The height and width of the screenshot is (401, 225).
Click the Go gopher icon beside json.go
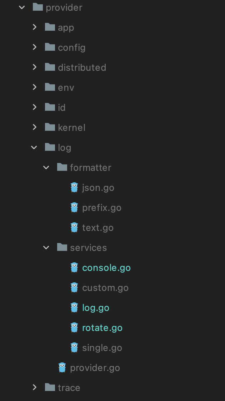coord(74,188)
